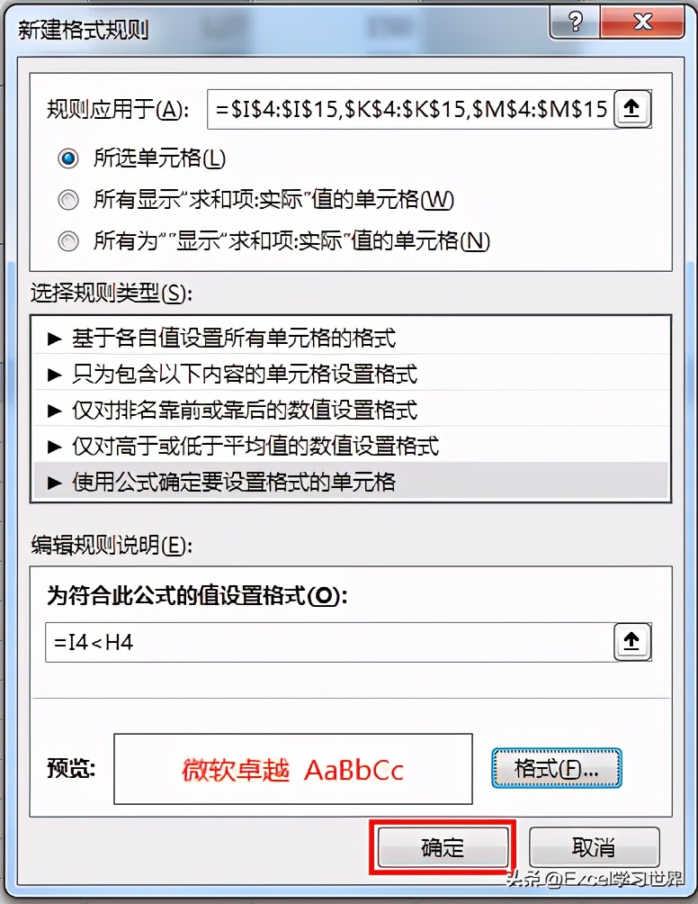The image size is (698, 904).
Task: Click the collapse dialog icon beside formula field
Action: click(x=631, y=641)
